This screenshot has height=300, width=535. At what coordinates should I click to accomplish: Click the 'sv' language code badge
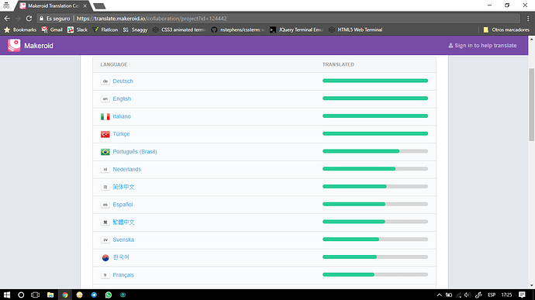105,240
